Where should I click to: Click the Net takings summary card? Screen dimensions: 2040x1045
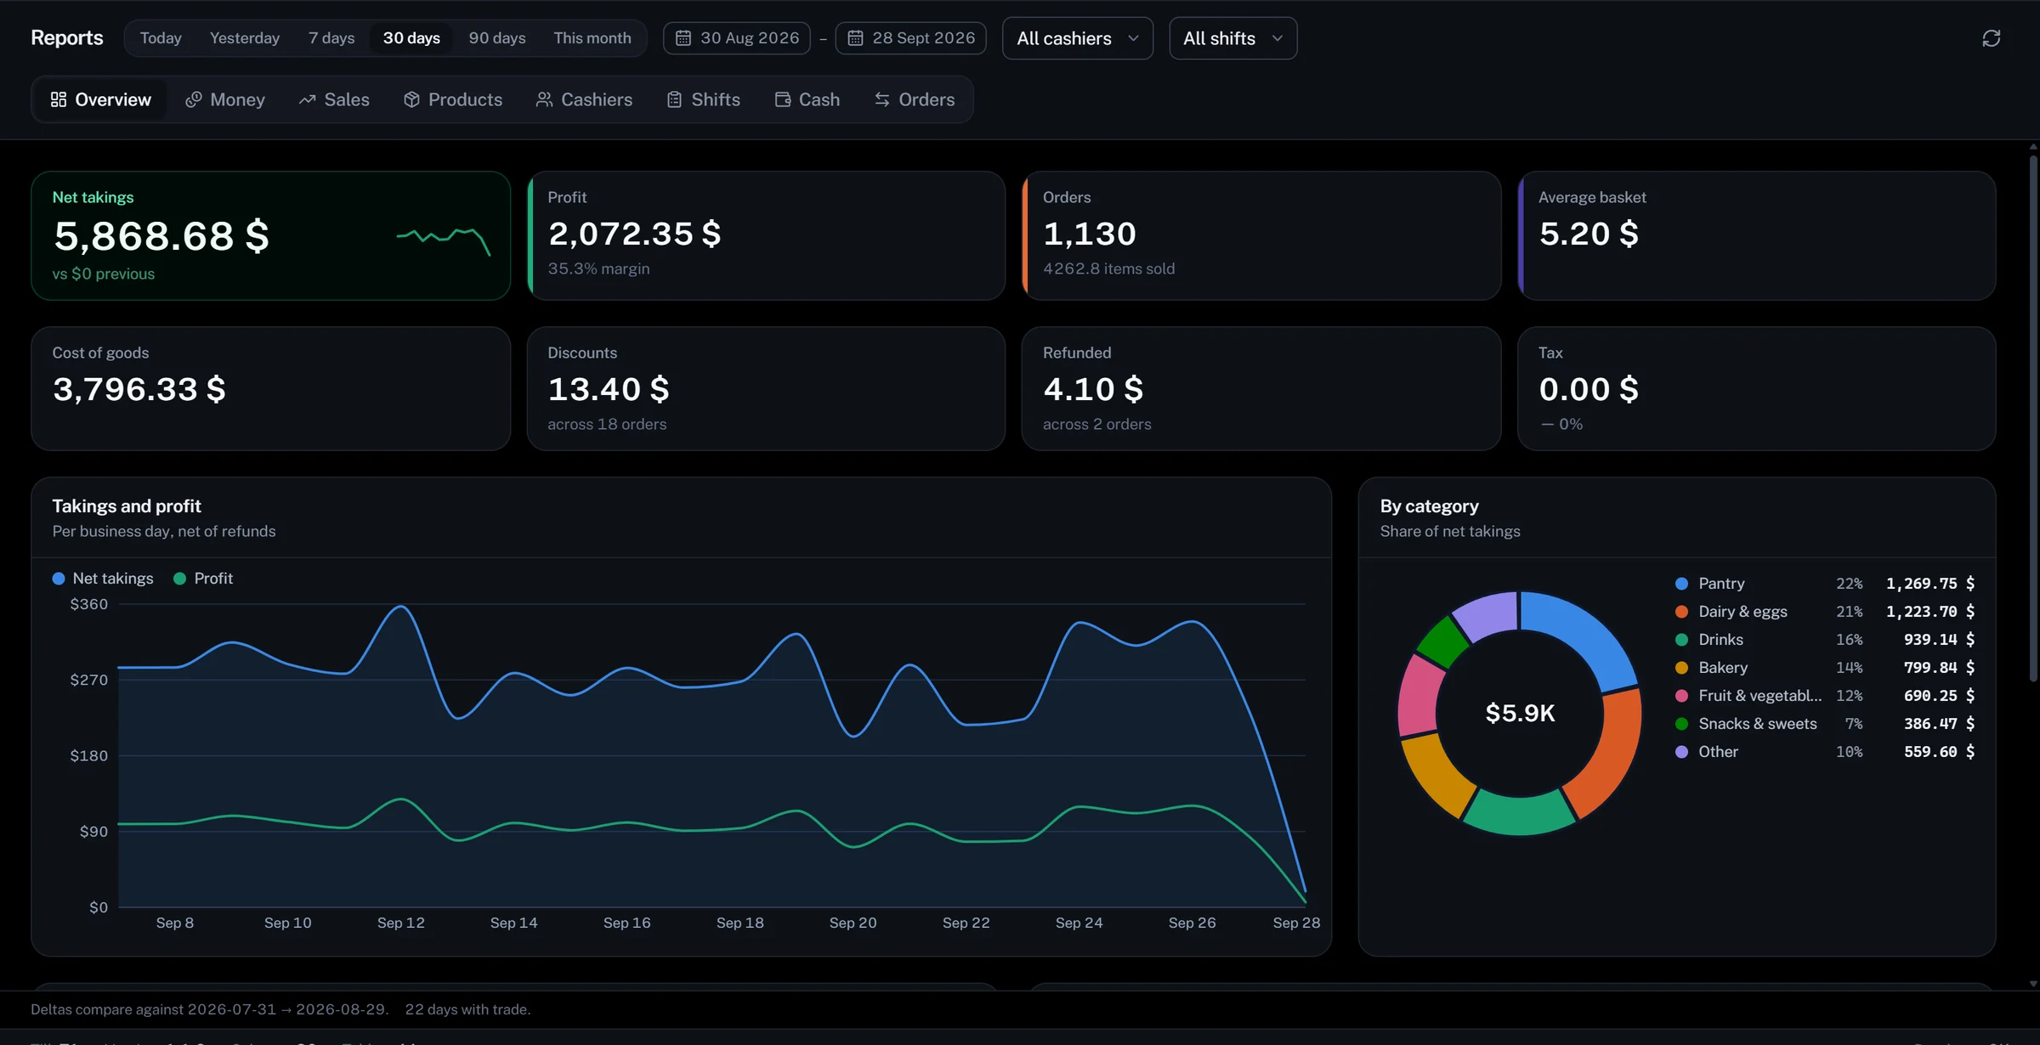click(x=270, y=235)
